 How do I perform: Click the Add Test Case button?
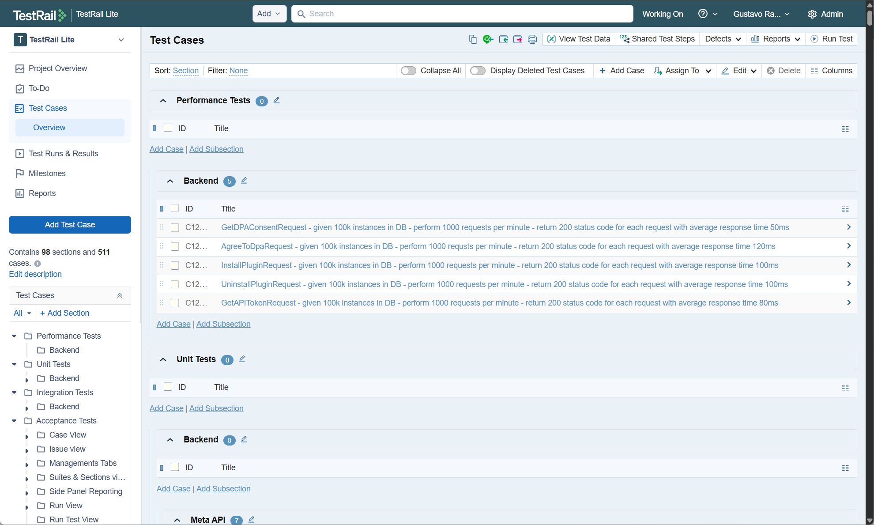click(x=70, y=225)
